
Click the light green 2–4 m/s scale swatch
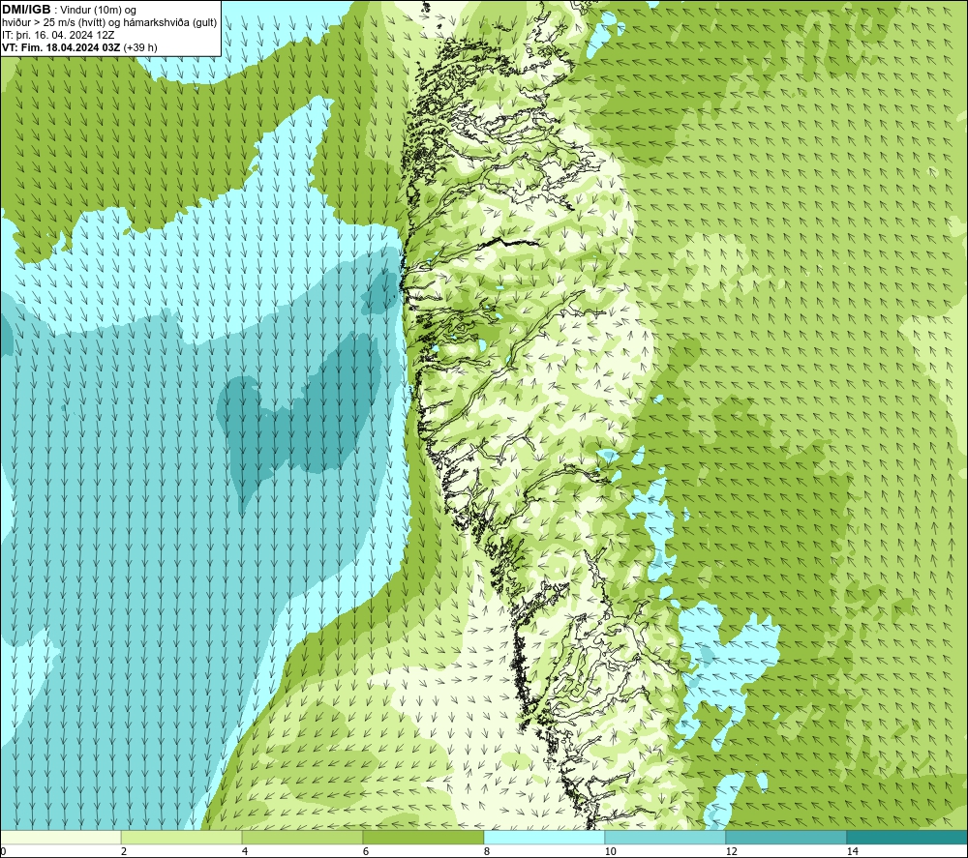(x=182, y=837)
